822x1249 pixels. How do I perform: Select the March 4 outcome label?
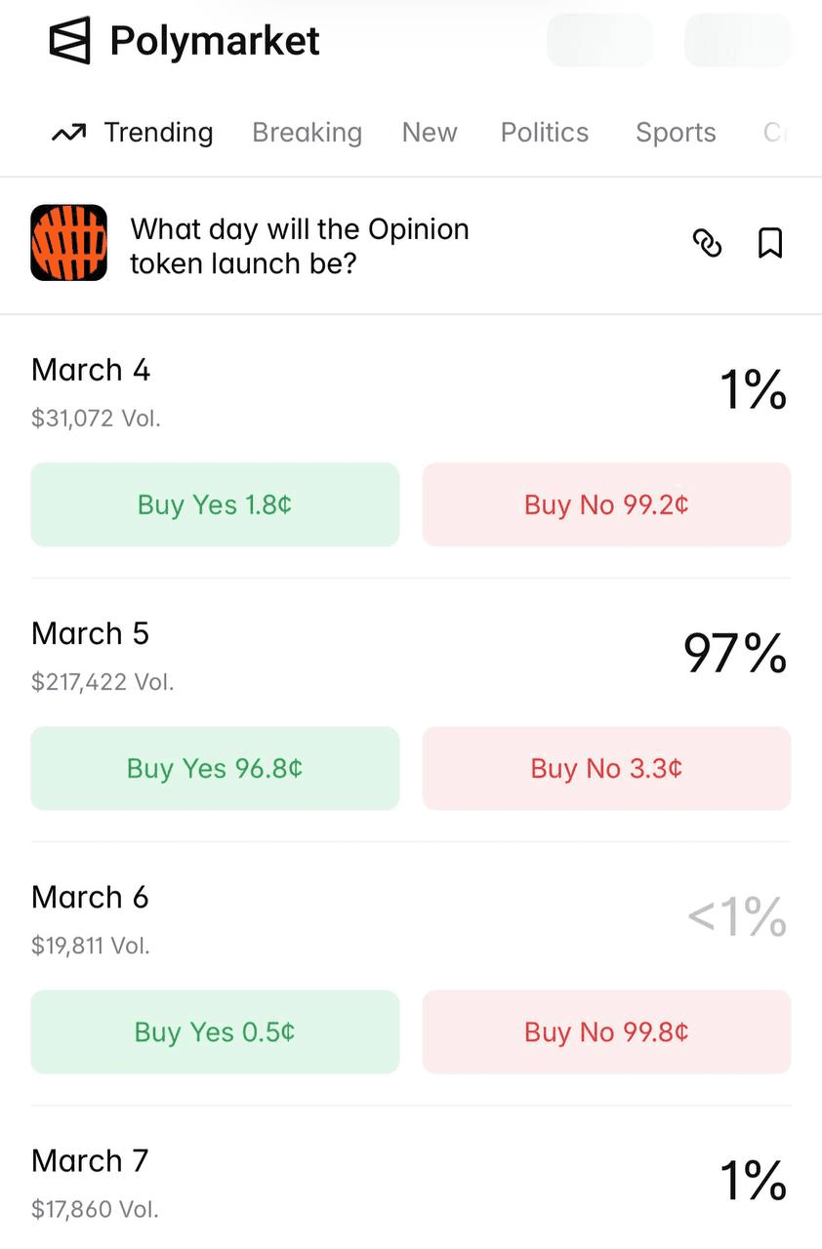(91, 371)
